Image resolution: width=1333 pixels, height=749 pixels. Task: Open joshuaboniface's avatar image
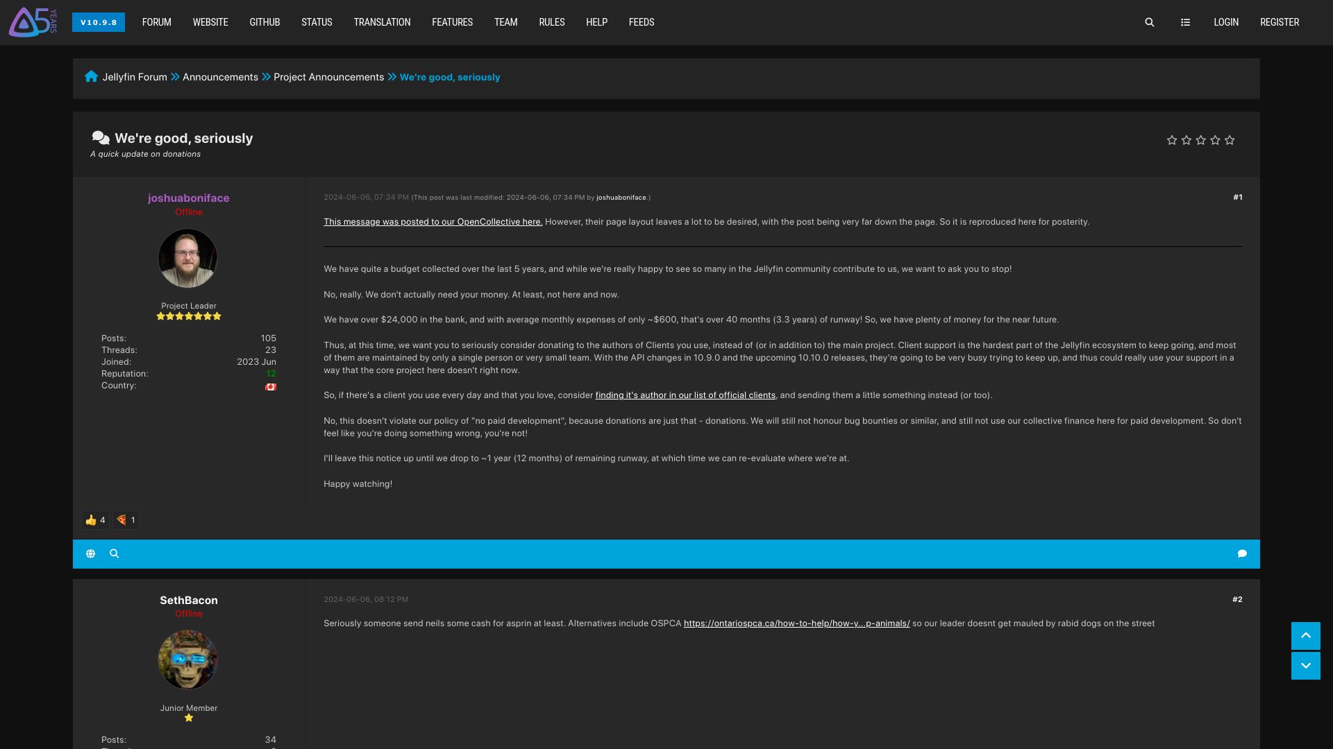[x=187, y=258]
